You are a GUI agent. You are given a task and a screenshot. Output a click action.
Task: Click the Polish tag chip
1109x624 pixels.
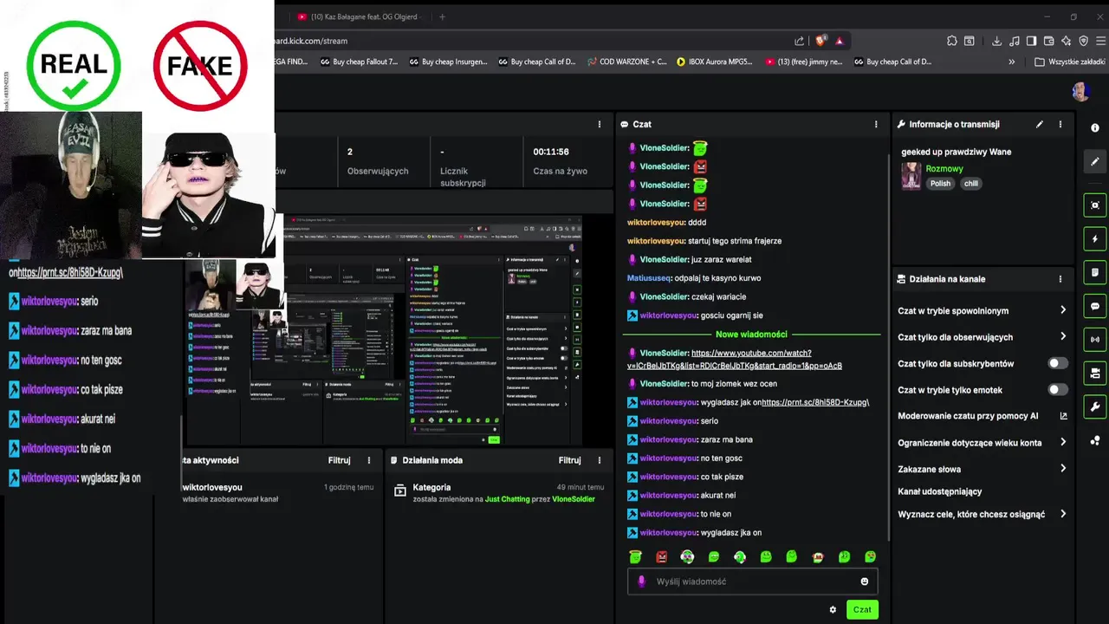pyautogui.click(x=940, y=184)
